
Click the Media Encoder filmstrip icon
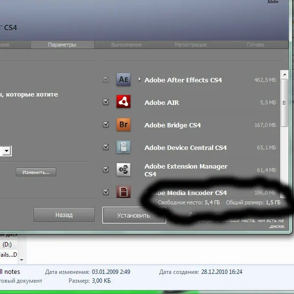point(123,192)
